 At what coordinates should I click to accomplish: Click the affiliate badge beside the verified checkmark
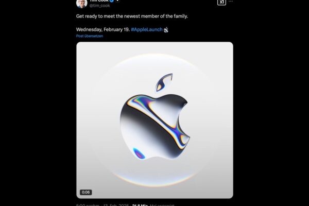click(x=117, y=1)
